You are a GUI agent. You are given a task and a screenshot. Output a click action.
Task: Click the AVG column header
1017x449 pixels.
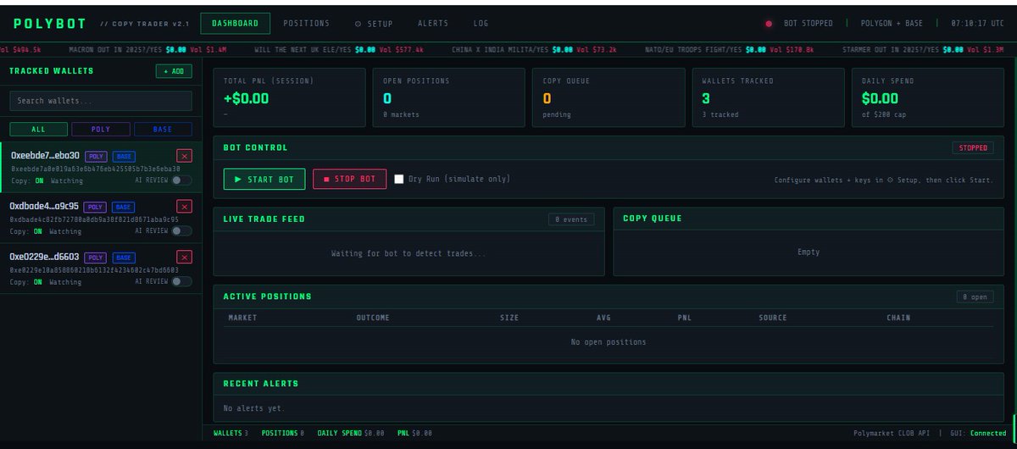click(603, 318)
